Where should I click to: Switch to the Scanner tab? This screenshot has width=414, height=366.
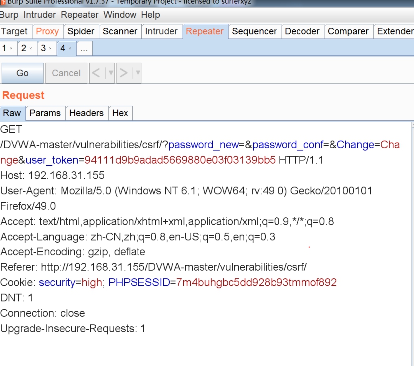tap(120, 31)
